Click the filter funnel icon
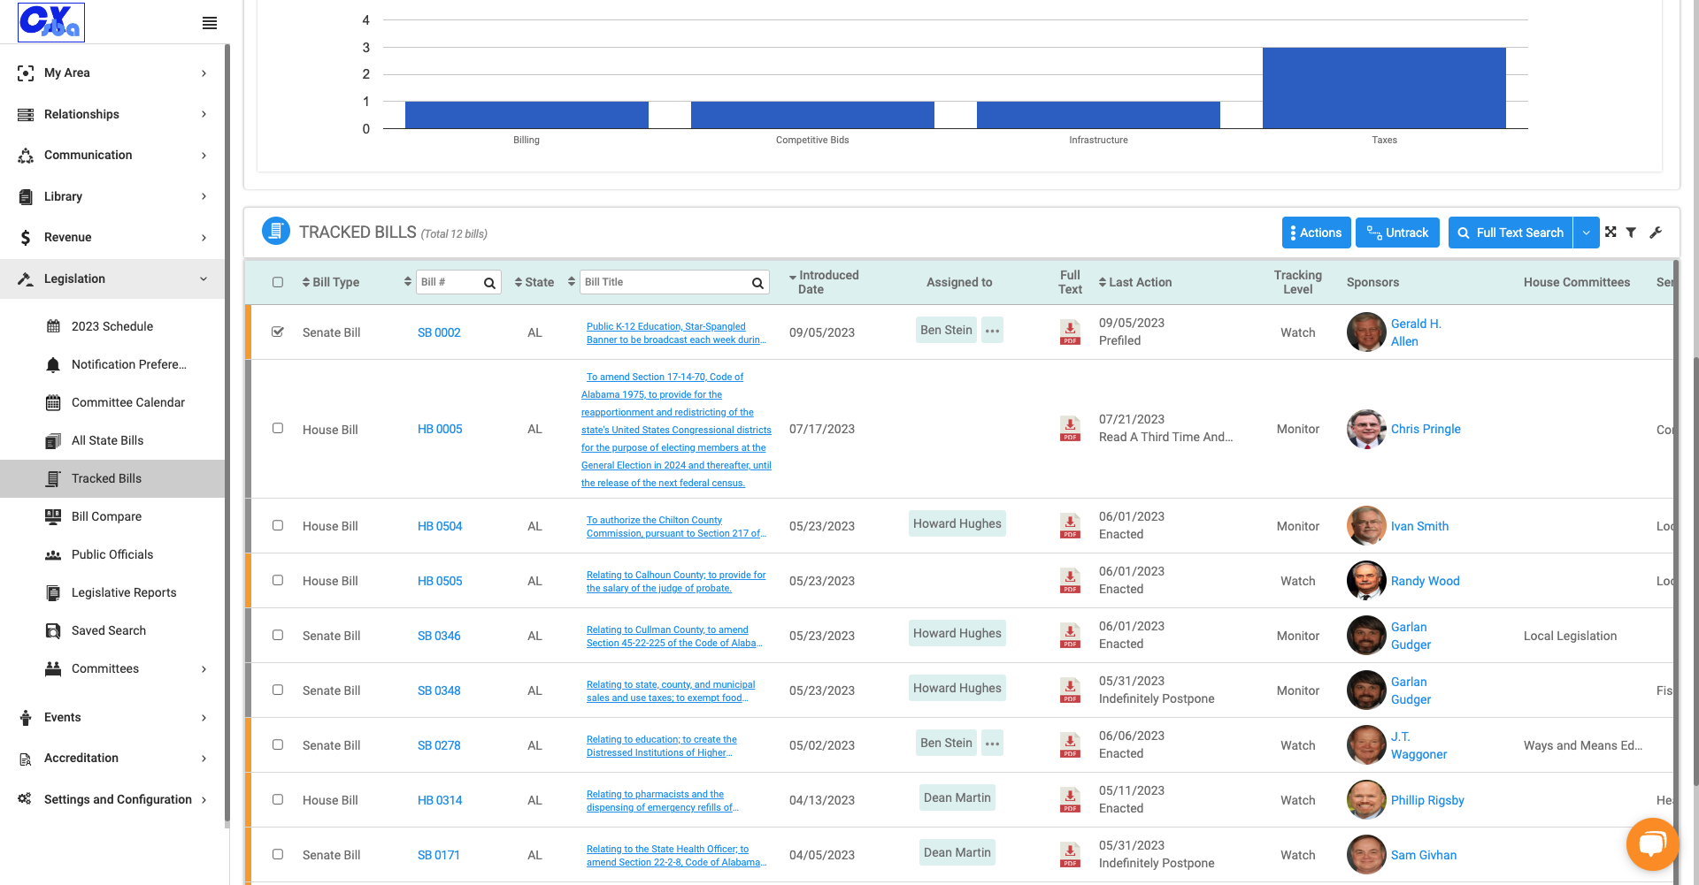1699x885 pixels. tap(1631, 233)
